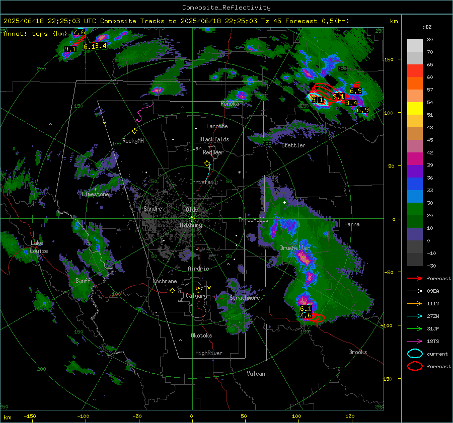Click the green 31JP arrow legend icon
Viewport: 453px width, 423px height.
[x=415, y=328]
